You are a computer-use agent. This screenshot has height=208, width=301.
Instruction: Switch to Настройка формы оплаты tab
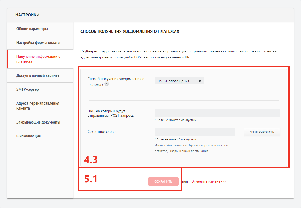tap(38, 43)
